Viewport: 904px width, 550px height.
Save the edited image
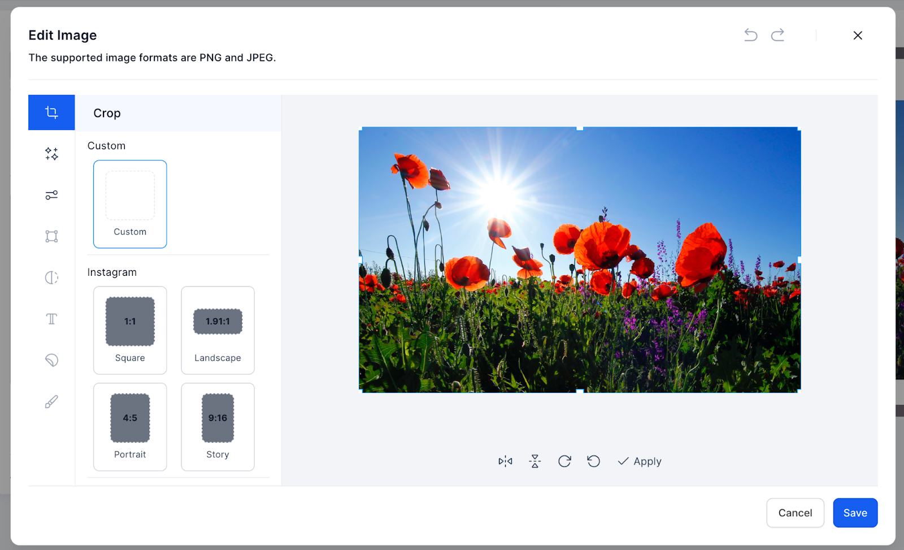coord(855,513)
